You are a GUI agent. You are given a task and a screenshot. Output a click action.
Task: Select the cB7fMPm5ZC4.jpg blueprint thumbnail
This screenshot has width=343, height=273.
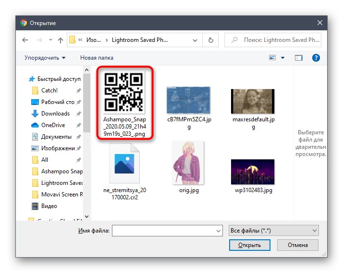[x=188, y=100]
